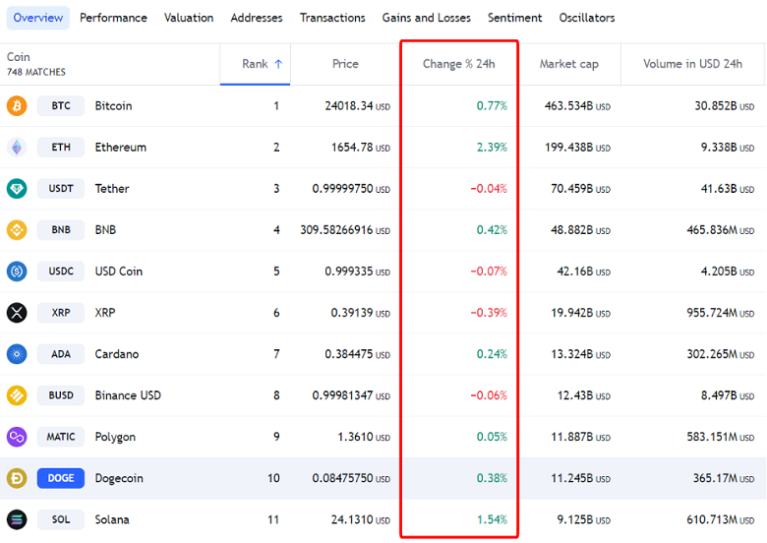Switch to the Performance tab
Screen dimensions: 767x543
click(113, 18)
